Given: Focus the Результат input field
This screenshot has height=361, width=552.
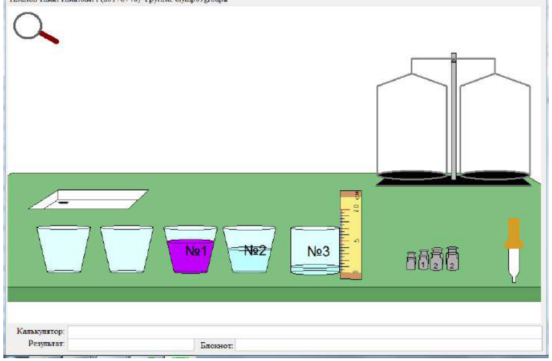Looking at the screenshot, I should point(131,344).
